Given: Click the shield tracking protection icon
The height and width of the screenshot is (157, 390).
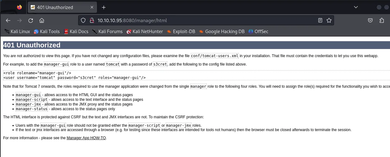Looking at the screenshot, I should click(83, 20).
